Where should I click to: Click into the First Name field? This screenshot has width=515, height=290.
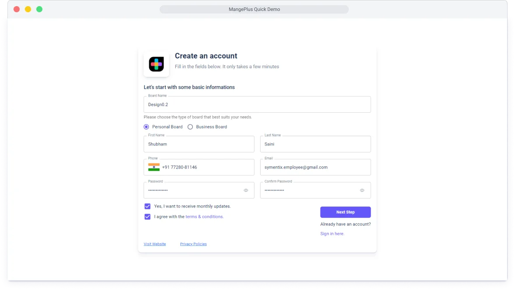click(x=199, y=144)
